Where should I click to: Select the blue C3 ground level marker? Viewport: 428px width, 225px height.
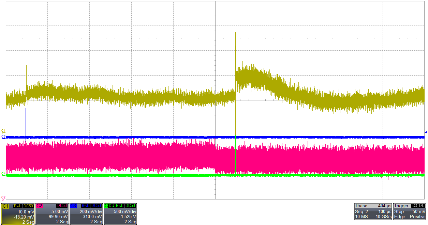click(3, 136)
